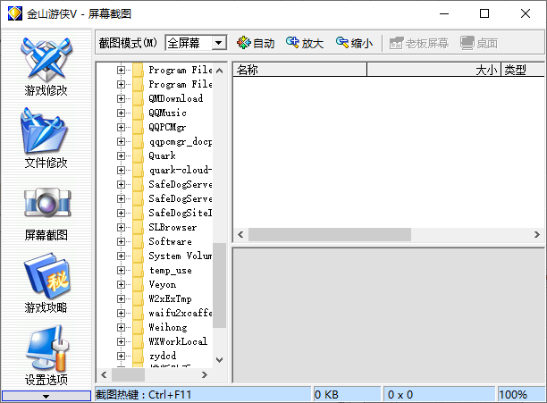Select the 屏幕截图 camera icon
This screenshot has width=547, height=403.
coord(47,203)
